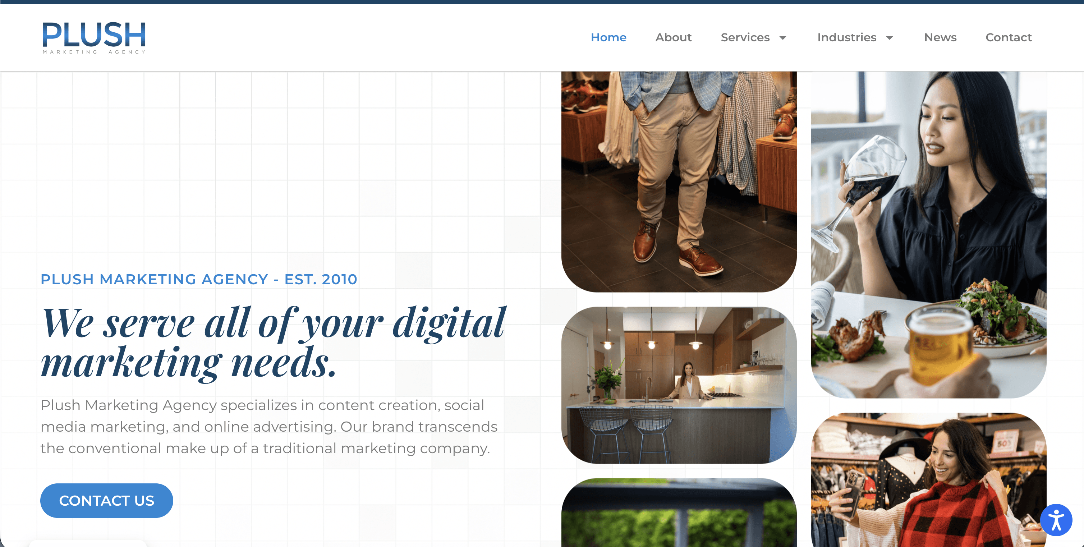Viewport: 1084px width, 547px height.
Task: Select the menswear store photo
Action: pyautogui.click(x=679, y=181)
